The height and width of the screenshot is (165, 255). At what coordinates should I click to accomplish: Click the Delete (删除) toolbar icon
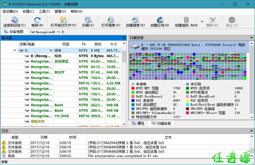tap(212, 20)
